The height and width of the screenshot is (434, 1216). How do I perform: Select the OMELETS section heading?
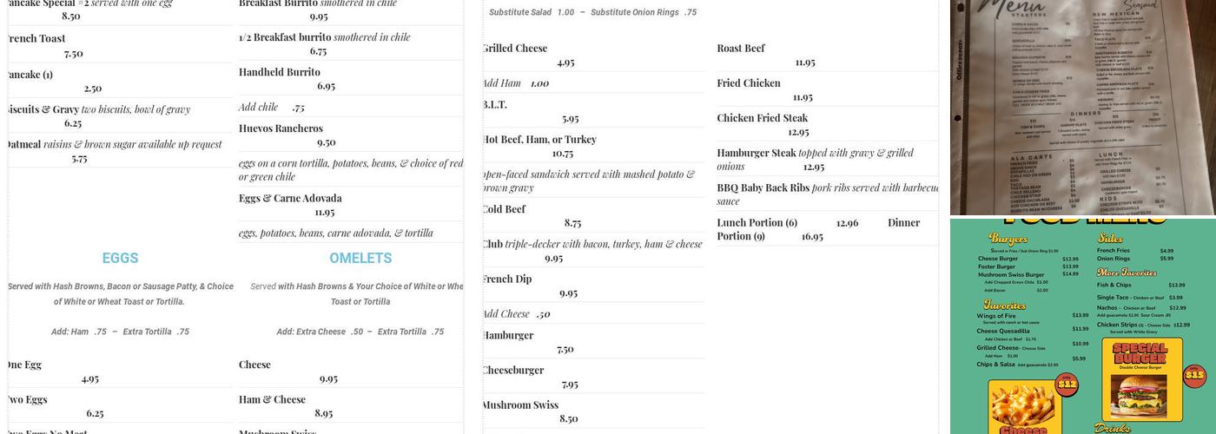point(360,258)
